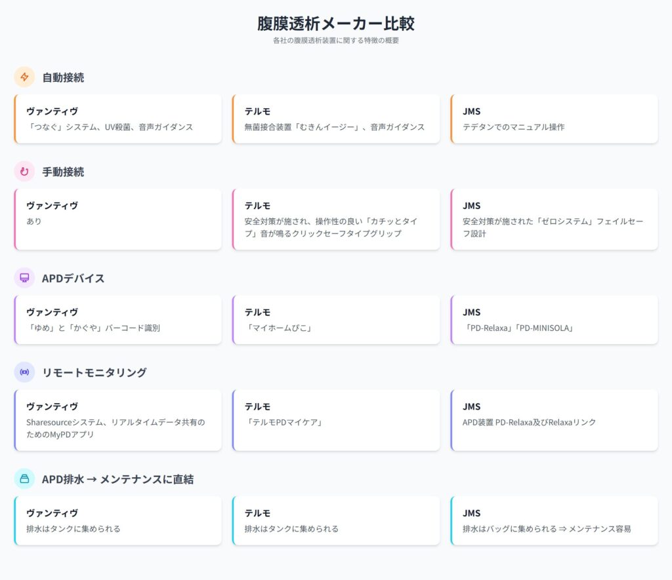Click the JMS name in the 手動接続 row

coord(471,206)
